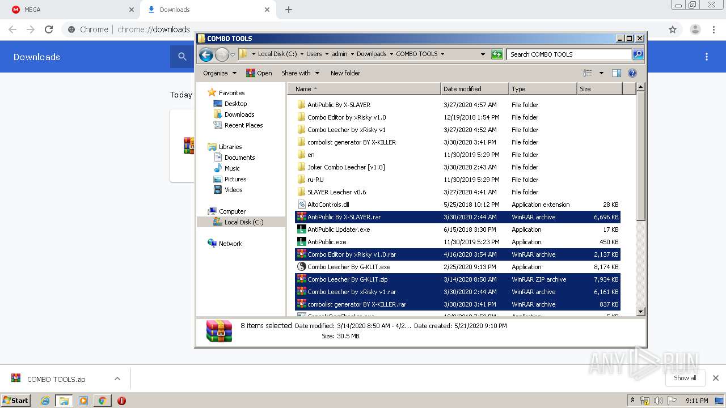Click the red Opera-style taskbar icon

click(x=121, y=401)
